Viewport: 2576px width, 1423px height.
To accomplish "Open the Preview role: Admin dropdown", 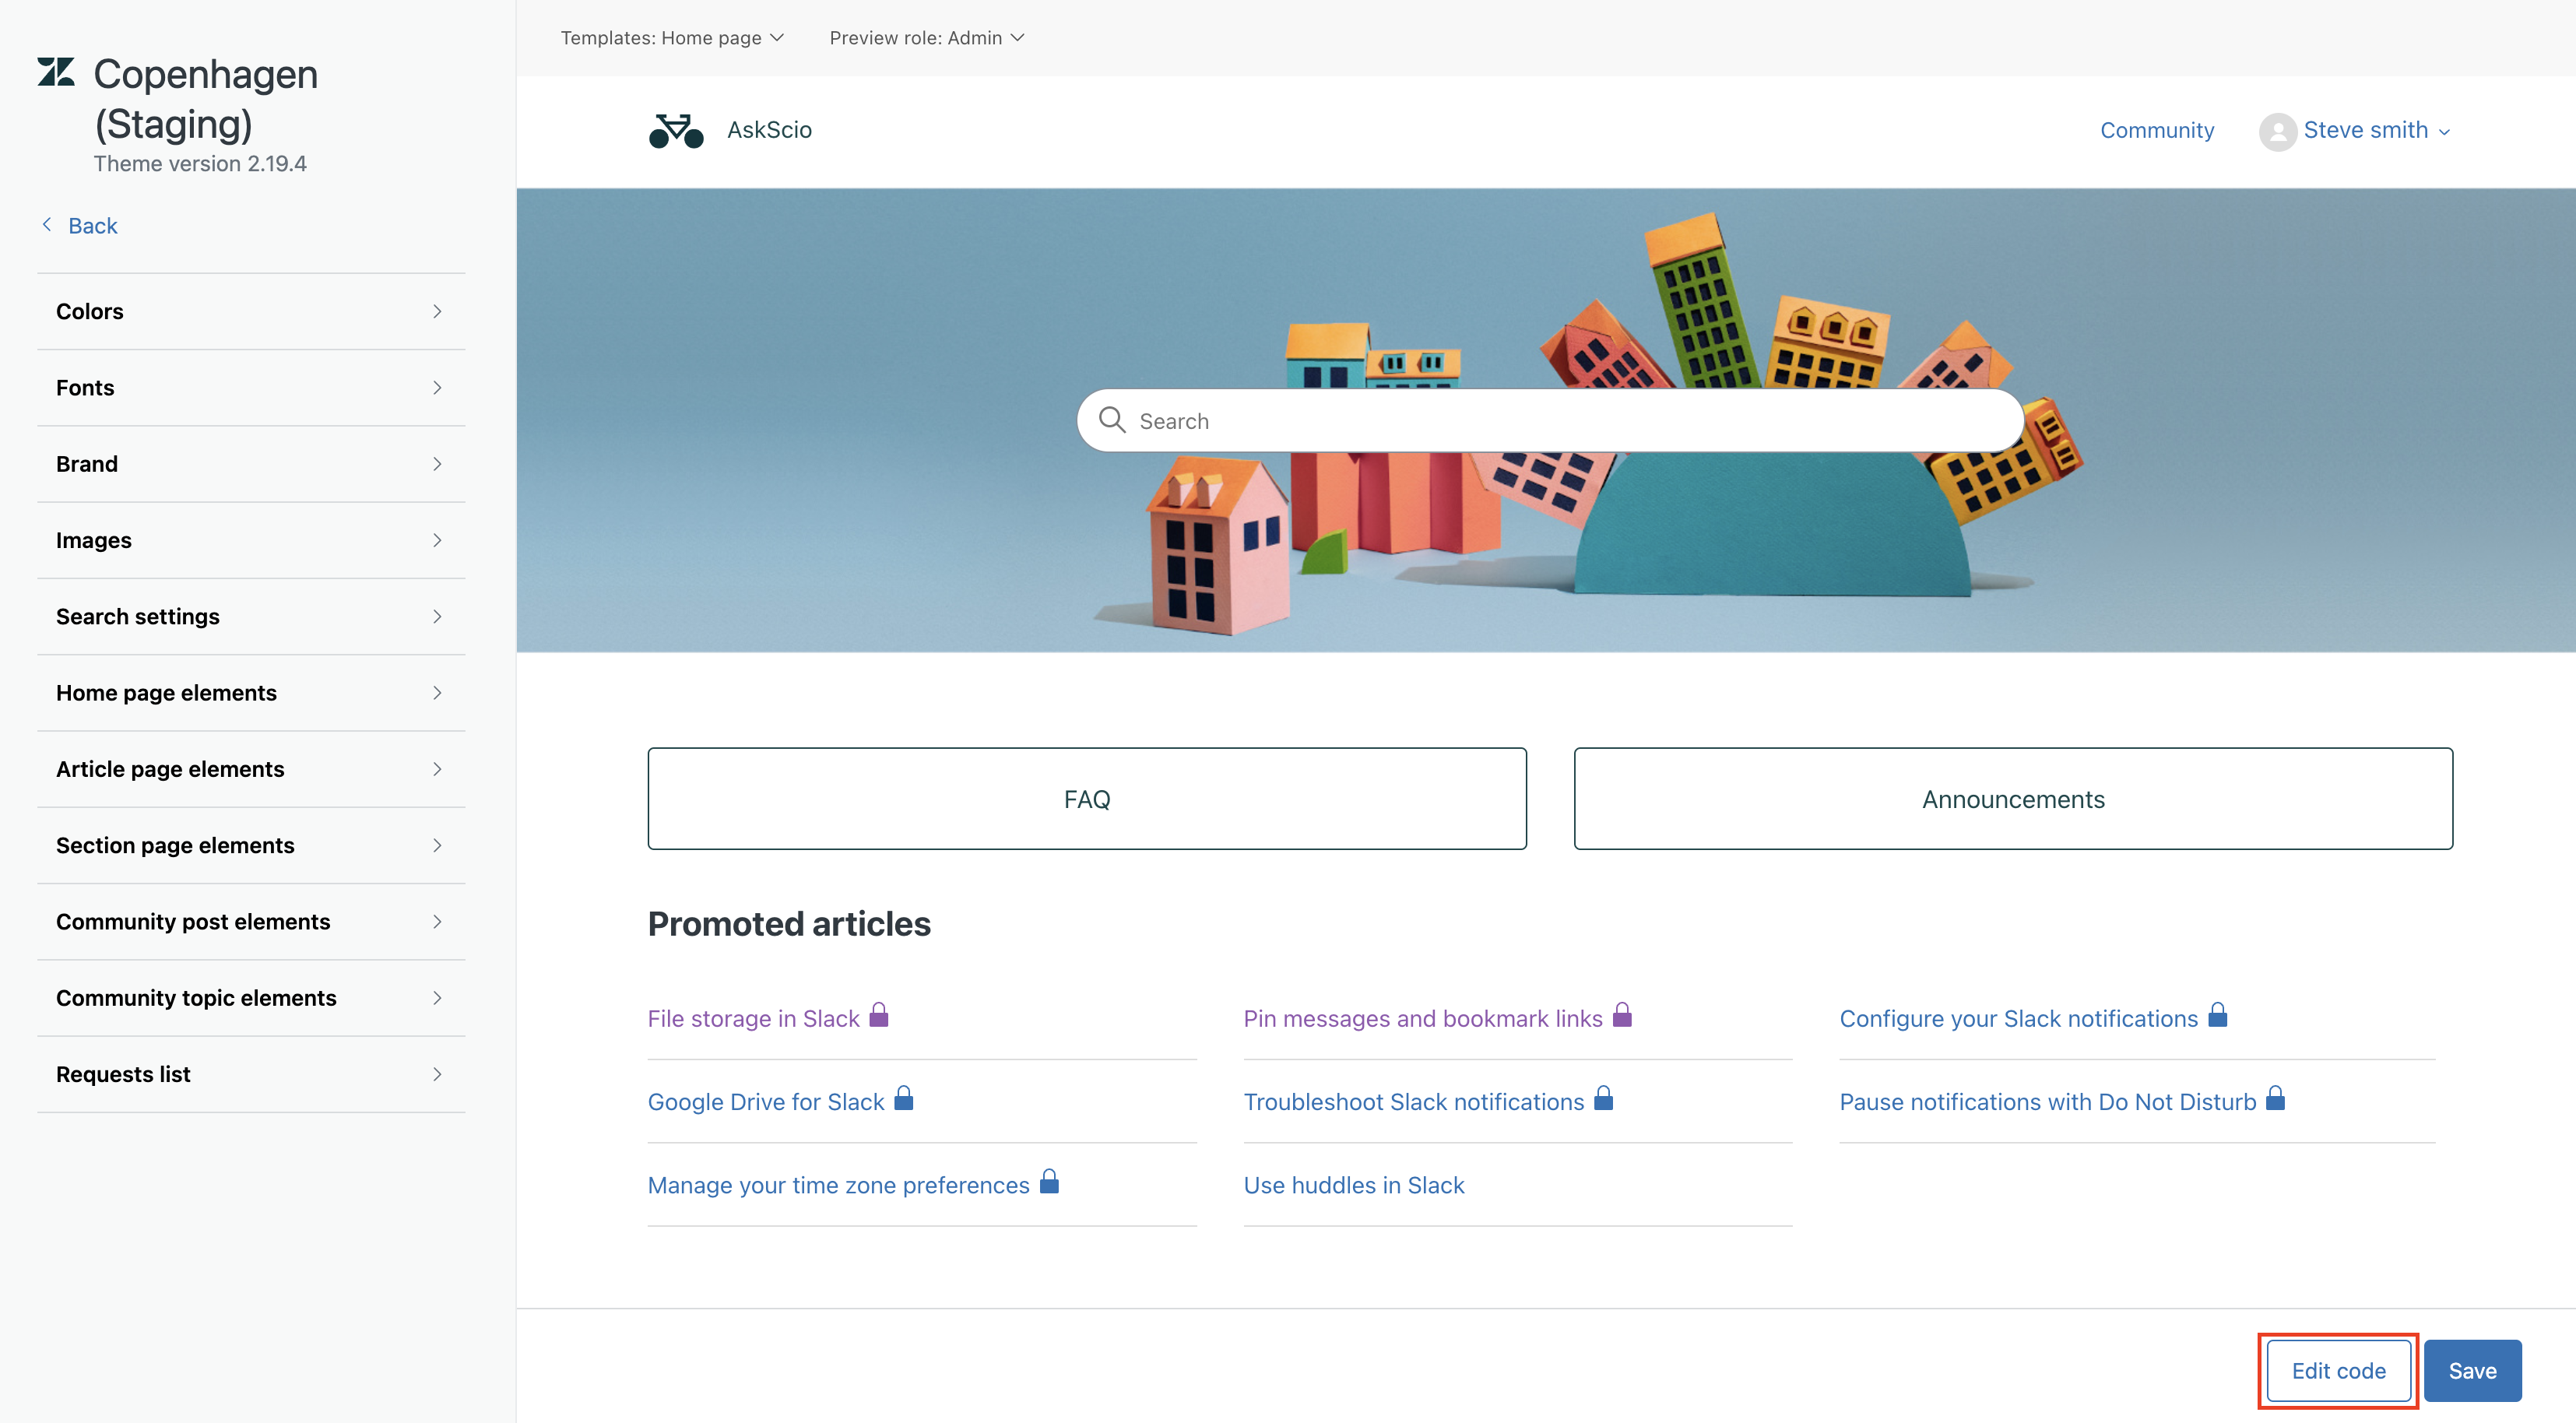I will pyautogui.click(x=926, y=38).
